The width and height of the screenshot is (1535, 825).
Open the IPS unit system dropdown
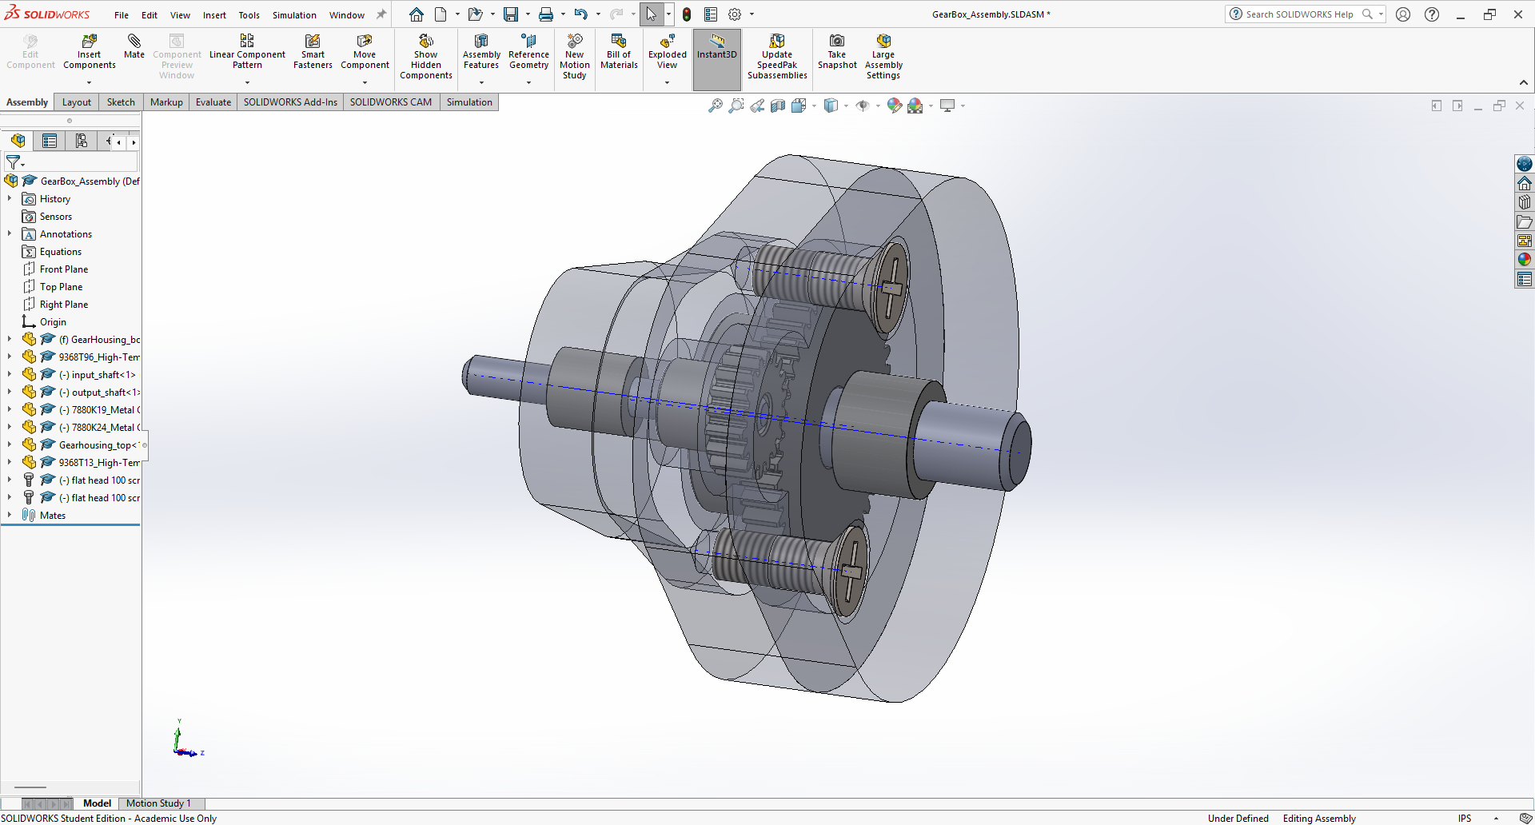pos(1496,818)
